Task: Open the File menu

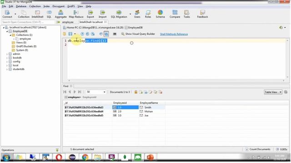Action: 4,6
